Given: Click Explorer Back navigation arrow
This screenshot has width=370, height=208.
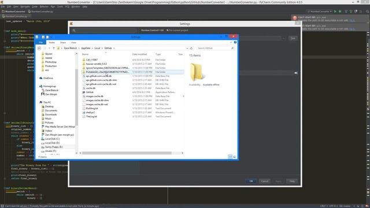Looking at the screenshot, I should pyautogui.click(x=39, y=48).
